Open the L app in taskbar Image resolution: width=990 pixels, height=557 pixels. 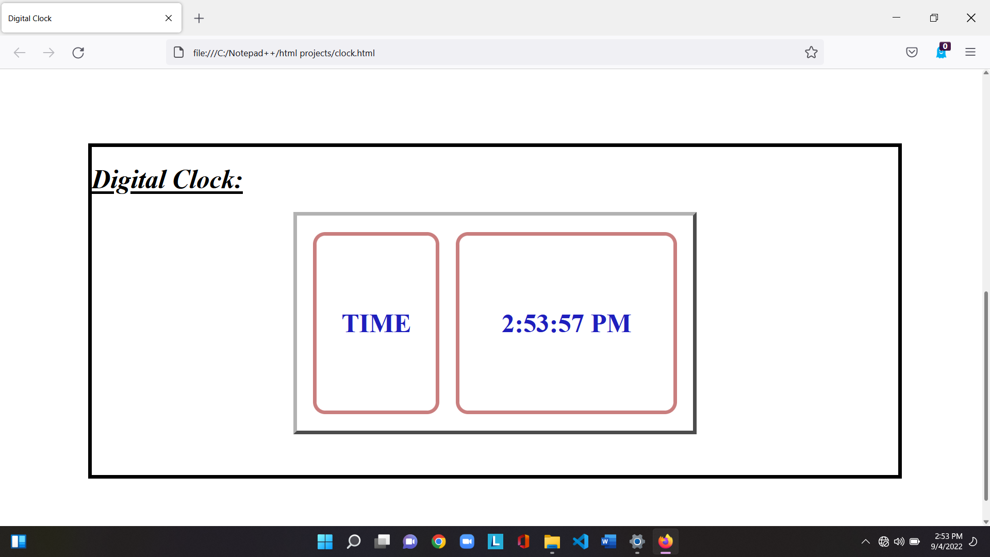coord(495,542)
